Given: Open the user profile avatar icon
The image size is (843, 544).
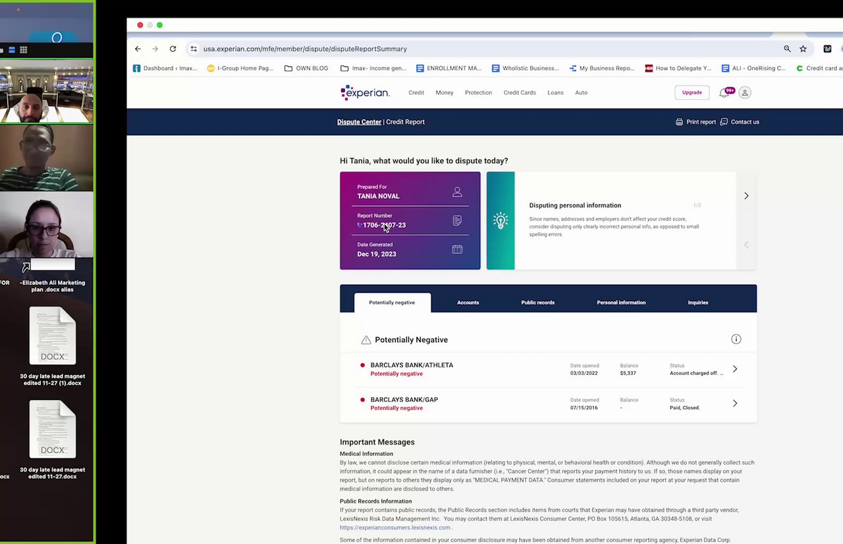Looking at the screenshot, I should (x=745, y=93).
